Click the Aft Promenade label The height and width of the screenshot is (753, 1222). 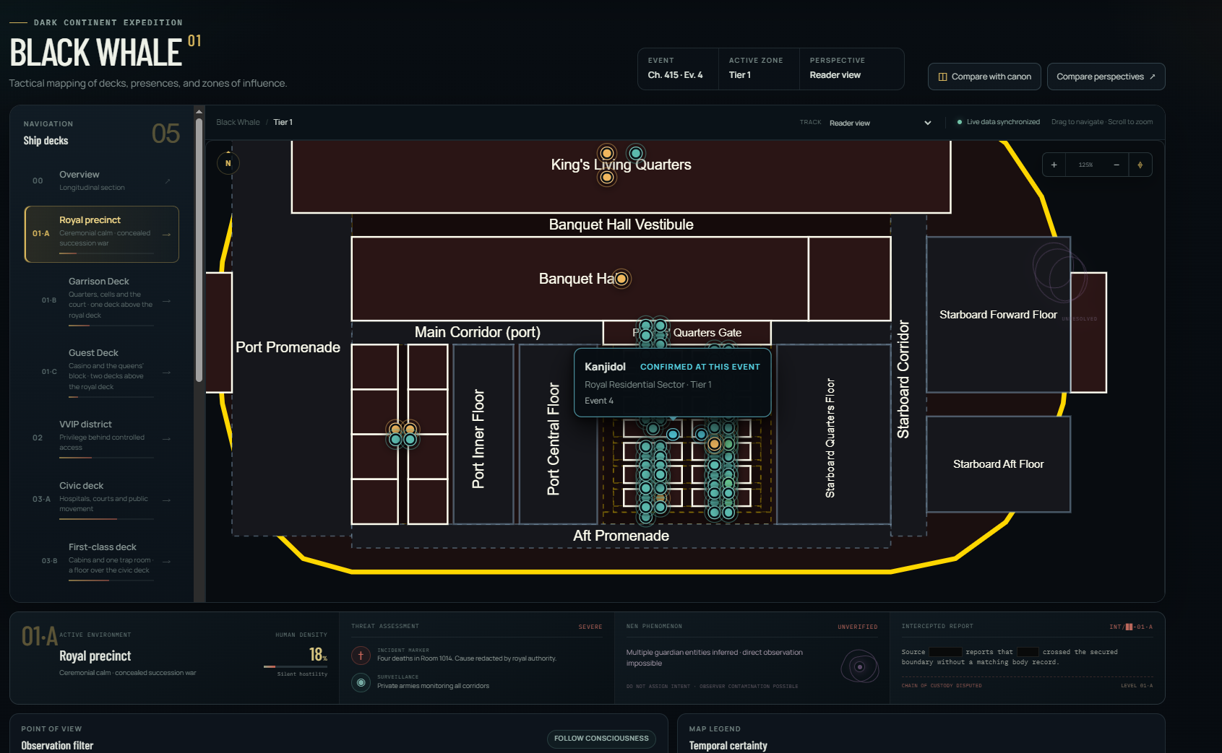(621, 536)
